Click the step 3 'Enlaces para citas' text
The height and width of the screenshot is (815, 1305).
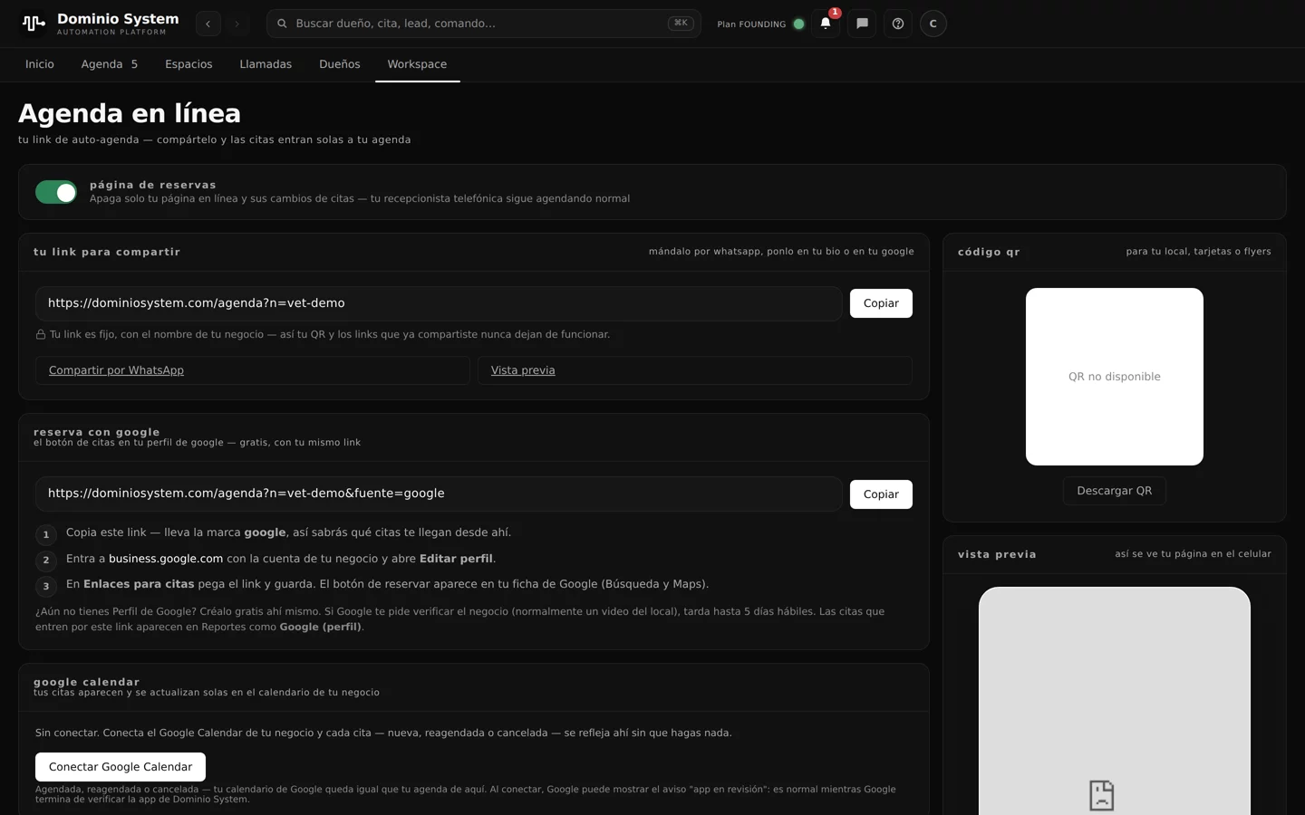(x=139, y=584)
